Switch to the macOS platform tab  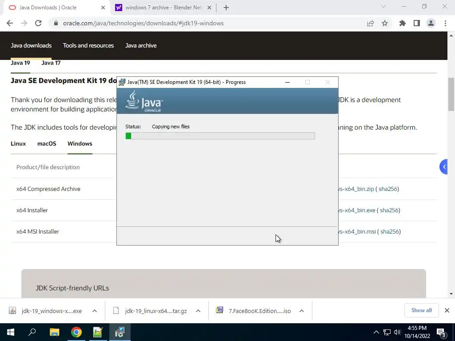pos(47,143)
